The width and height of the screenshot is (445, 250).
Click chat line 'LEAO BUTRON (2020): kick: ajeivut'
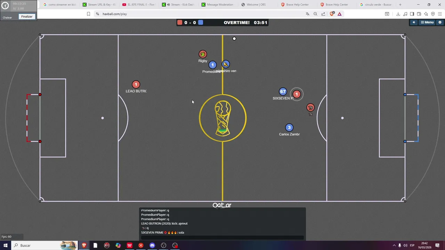coord(164,224)
